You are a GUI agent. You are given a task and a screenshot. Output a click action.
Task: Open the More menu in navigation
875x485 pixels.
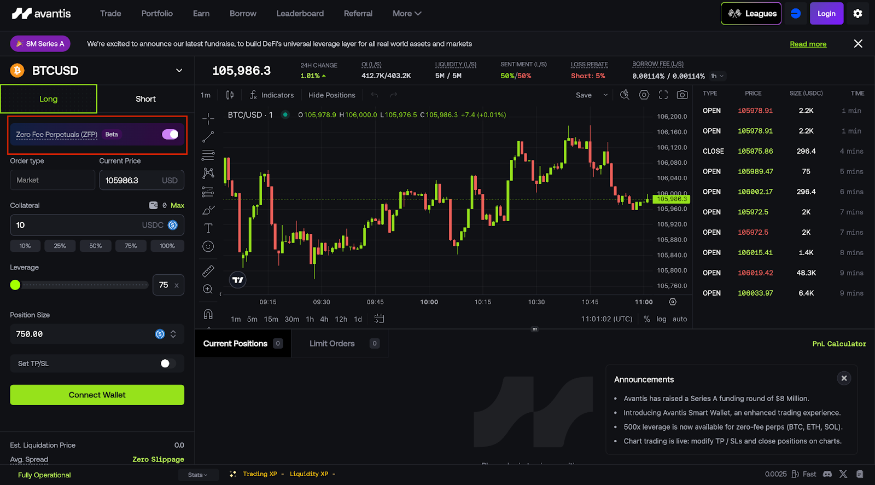pyautogui.click(x=407, y=14)
